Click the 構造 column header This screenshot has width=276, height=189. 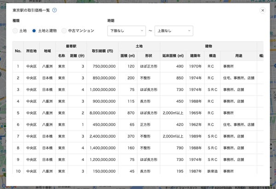pyautogui.click(x=212, y=56)
